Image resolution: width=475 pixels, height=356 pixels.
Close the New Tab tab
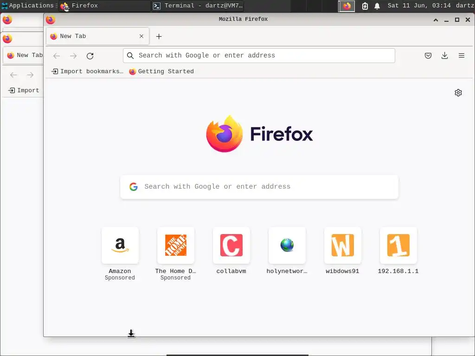141,36
